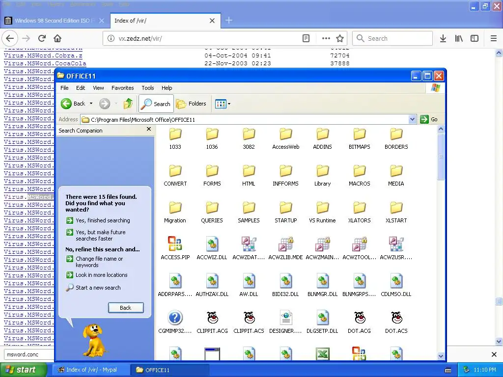Click the Explorer file list scrollbar thumb
The image size is (503, 377).
[441, 157]
